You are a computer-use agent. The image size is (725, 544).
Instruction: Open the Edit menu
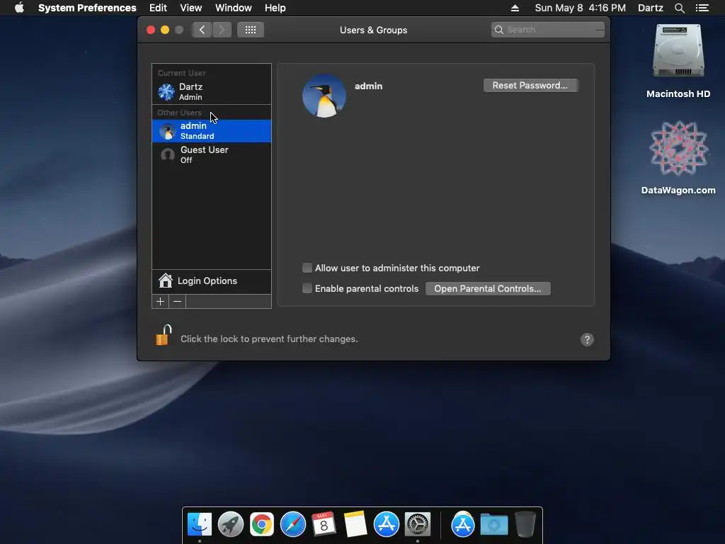click(158, 8)
